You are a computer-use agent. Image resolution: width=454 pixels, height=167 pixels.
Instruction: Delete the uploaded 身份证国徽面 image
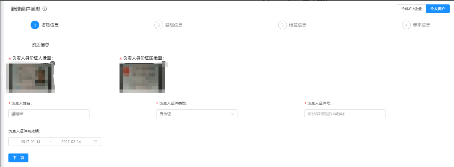(164, 63)
